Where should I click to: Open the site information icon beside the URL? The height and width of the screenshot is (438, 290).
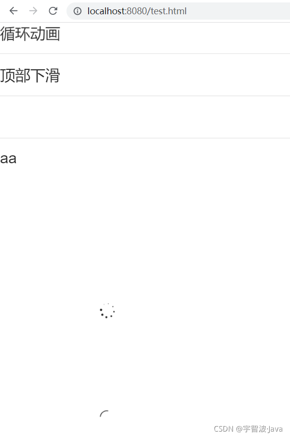[77, 11]
